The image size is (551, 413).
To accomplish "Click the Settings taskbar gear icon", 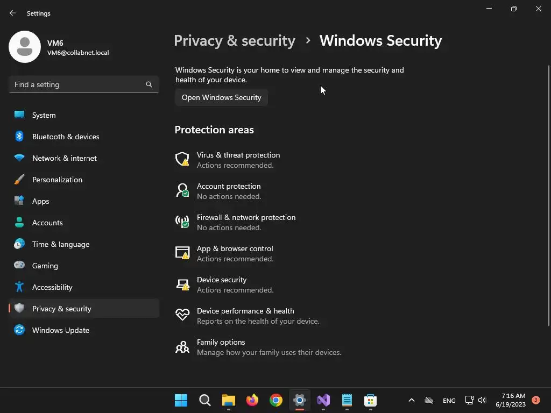I will [299, 400].
